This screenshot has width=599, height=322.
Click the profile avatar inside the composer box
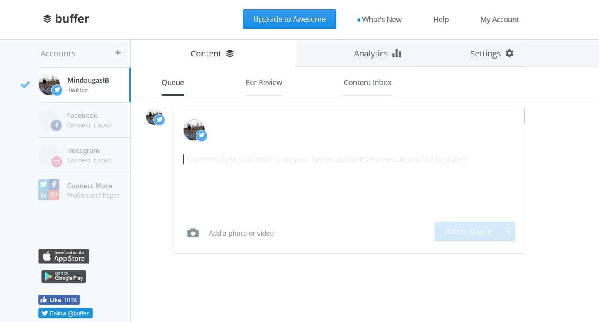pyautogui.click(x=195, y=131)
